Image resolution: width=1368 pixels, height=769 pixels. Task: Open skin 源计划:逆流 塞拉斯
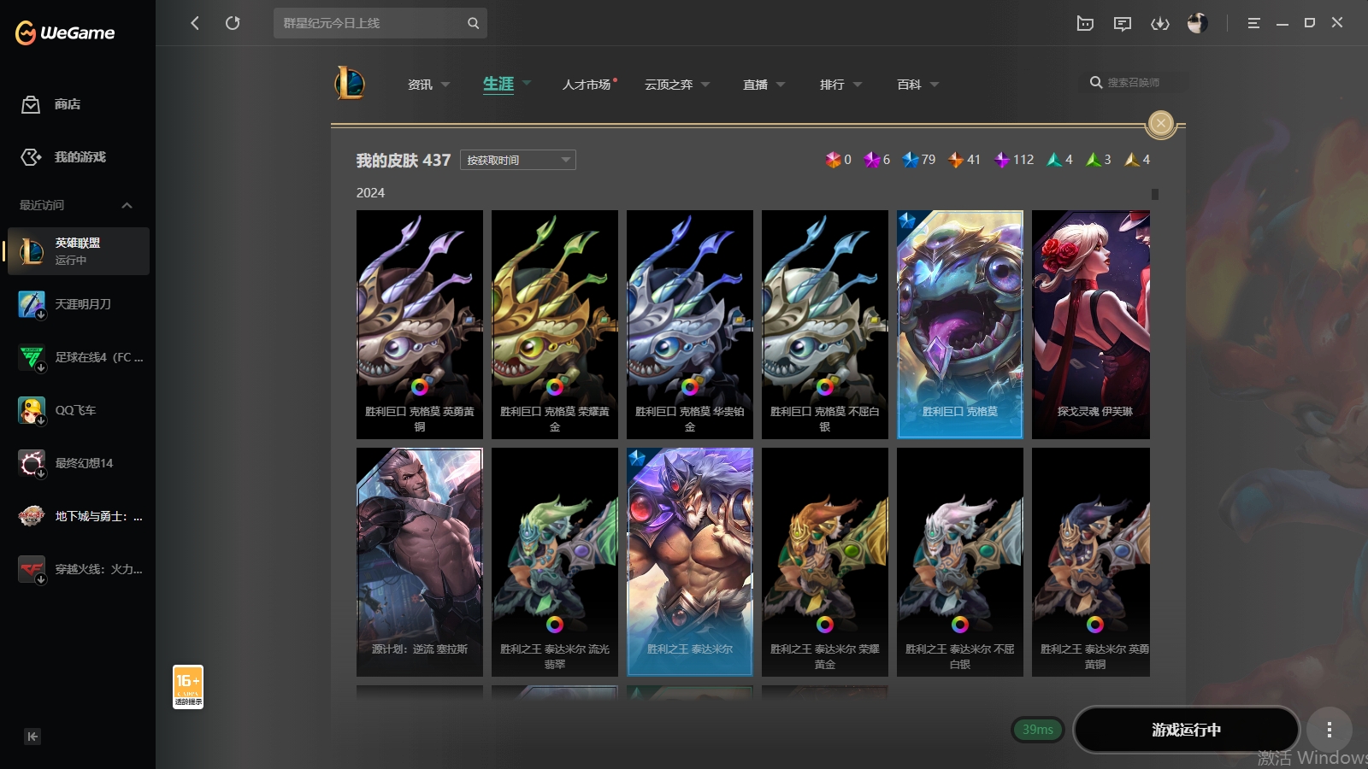pyautogui.click(x=420, y=562)
